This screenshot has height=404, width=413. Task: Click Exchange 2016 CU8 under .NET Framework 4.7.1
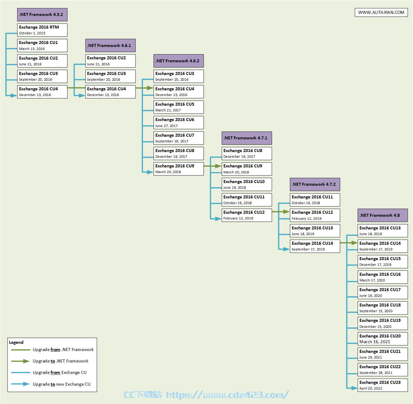pyautogui.click(x=247, y=154)
